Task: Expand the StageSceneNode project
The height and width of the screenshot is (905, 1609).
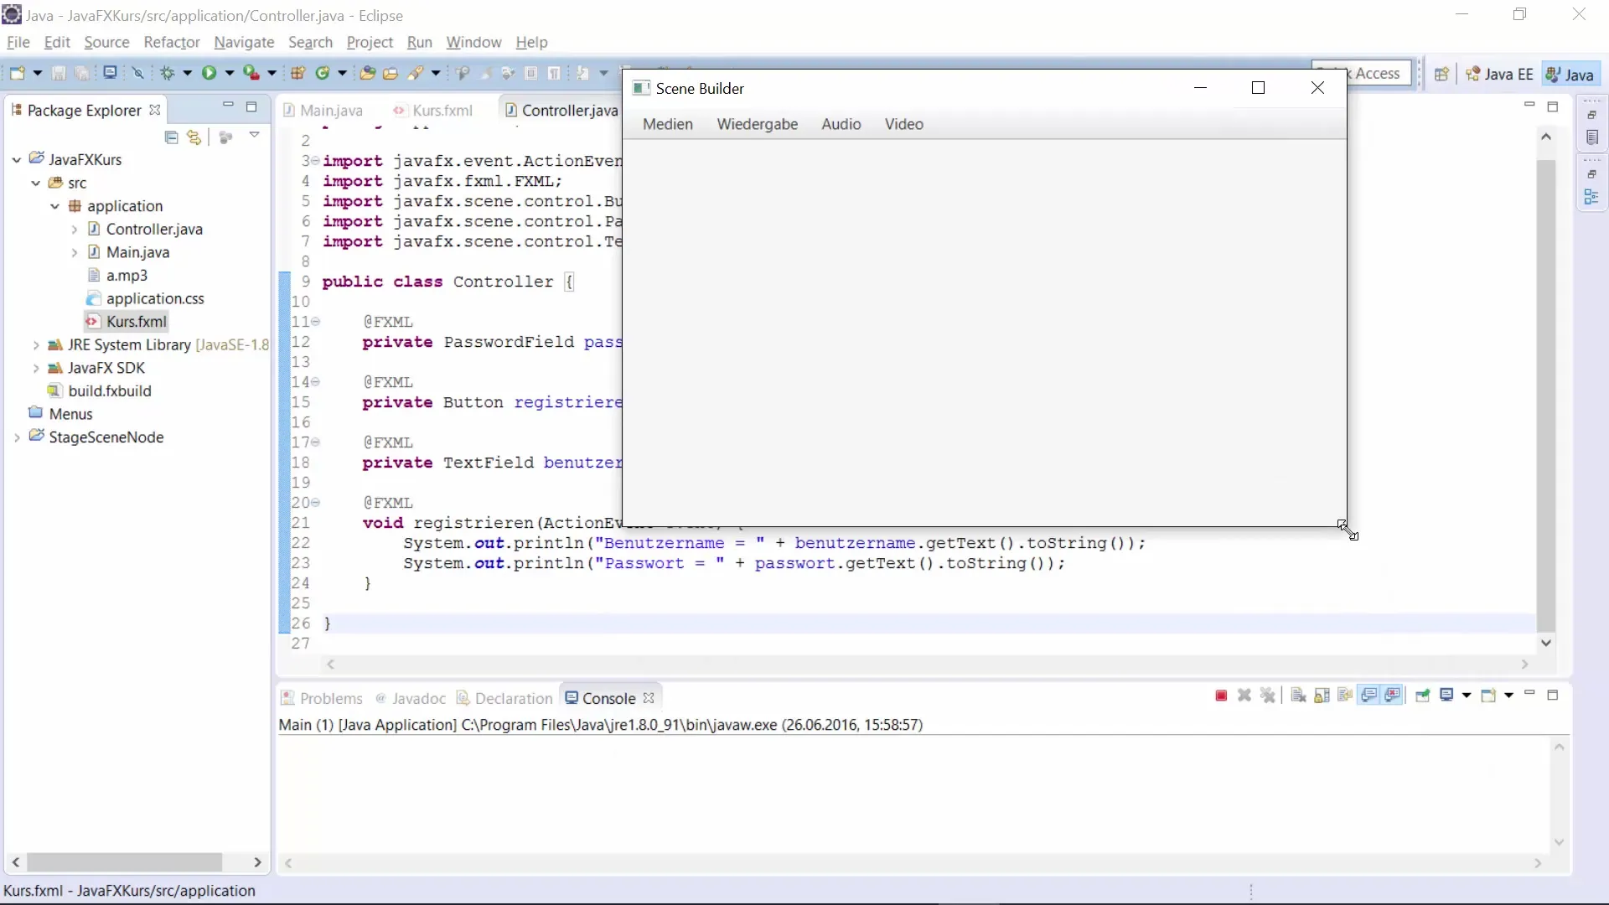Action: pyautogui.click(x=17, y=437)
